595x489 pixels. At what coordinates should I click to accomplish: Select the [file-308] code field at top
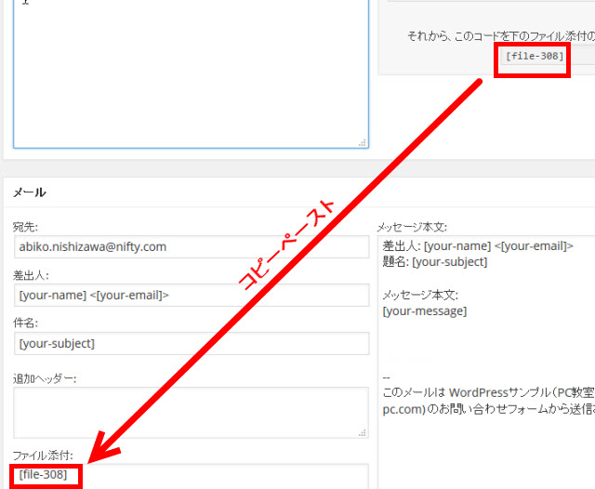coord(547,56)
